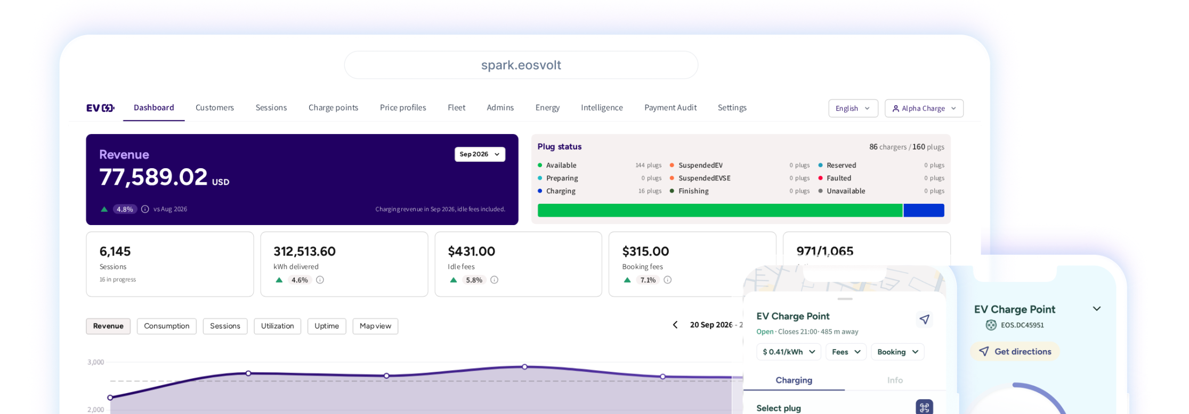Expand the $0.41/kWh price dropdown

pyautogui.click(x=789, y=352)
